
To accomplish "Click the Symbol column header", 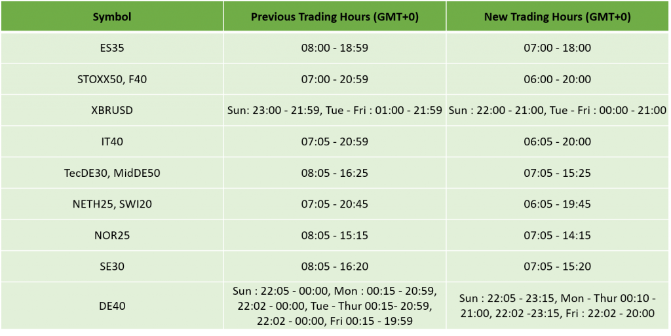I will pos(112,16).
